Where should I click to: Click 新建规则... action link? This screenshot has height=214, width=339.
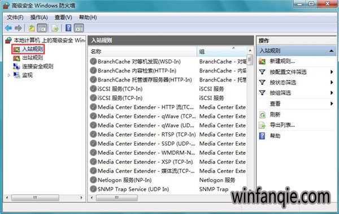coord(282,61)
